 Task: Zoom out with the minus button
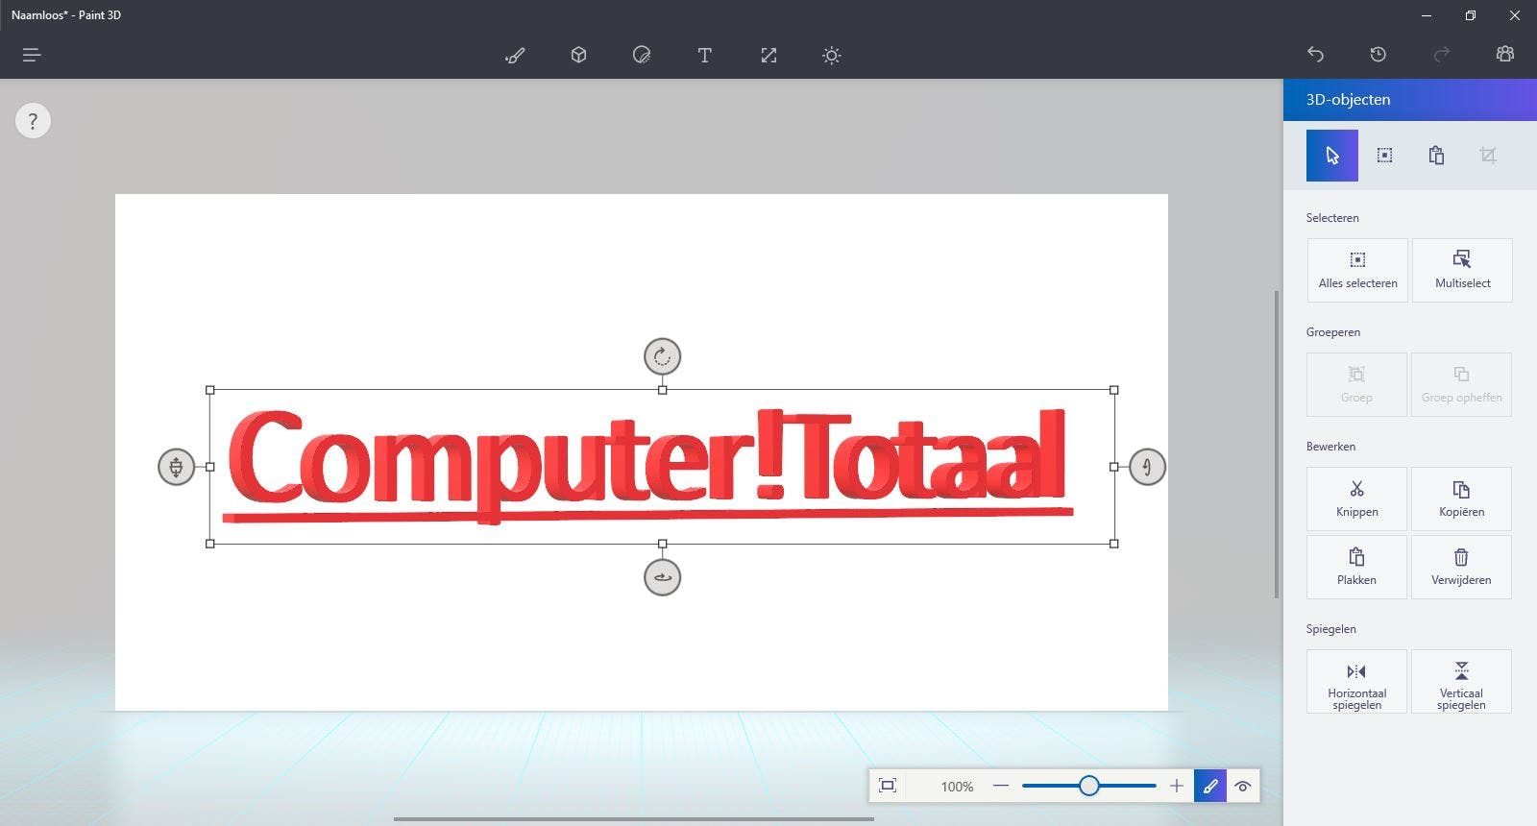coord(1001,786)
